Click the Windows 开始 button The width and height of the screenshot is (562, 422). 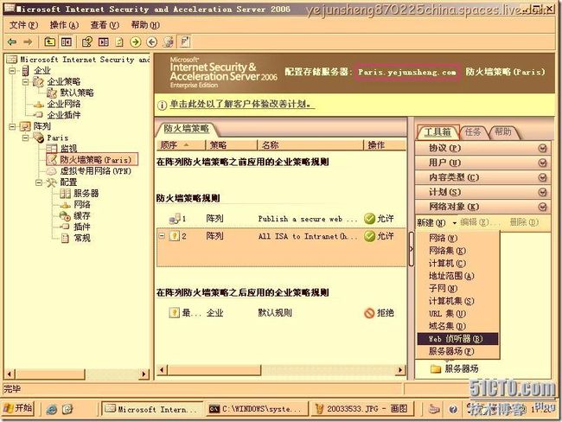tap(19, 408)
